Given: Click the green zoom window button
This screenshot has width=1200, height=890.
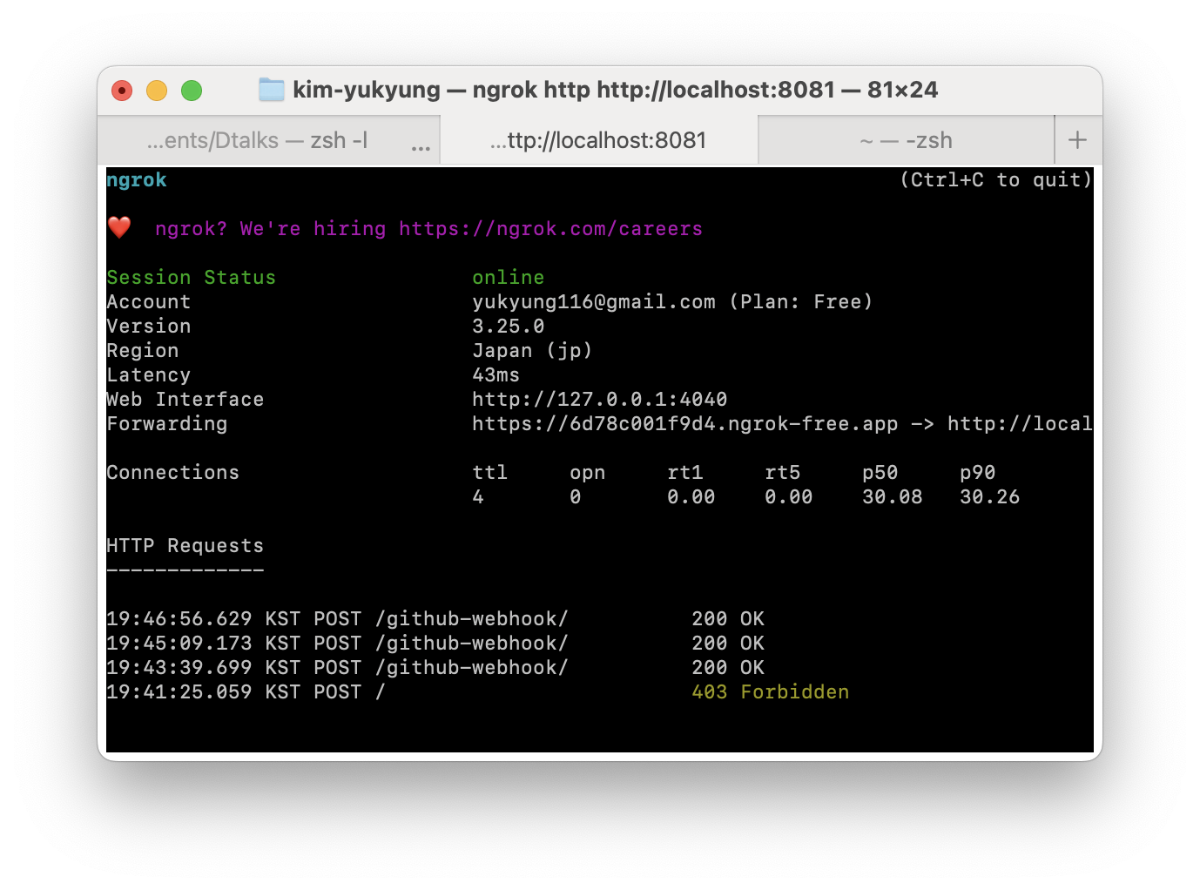Looking at the screenshot, I should [x=192, y=91].
